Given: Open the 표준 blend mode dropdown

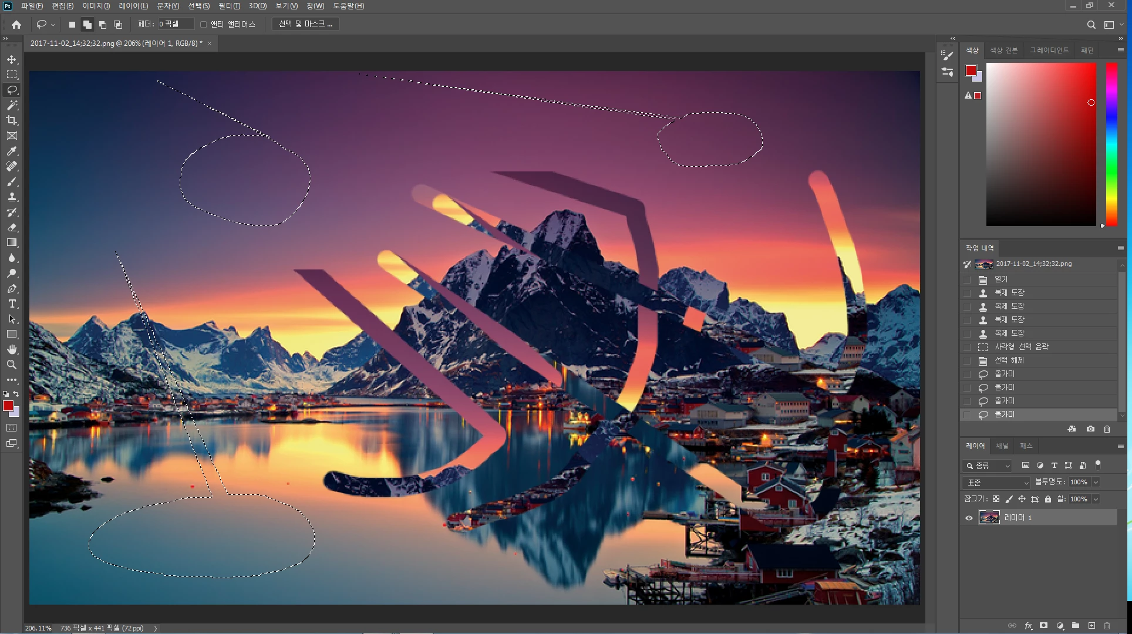Looking at the screenshot, I should [996, 482].
